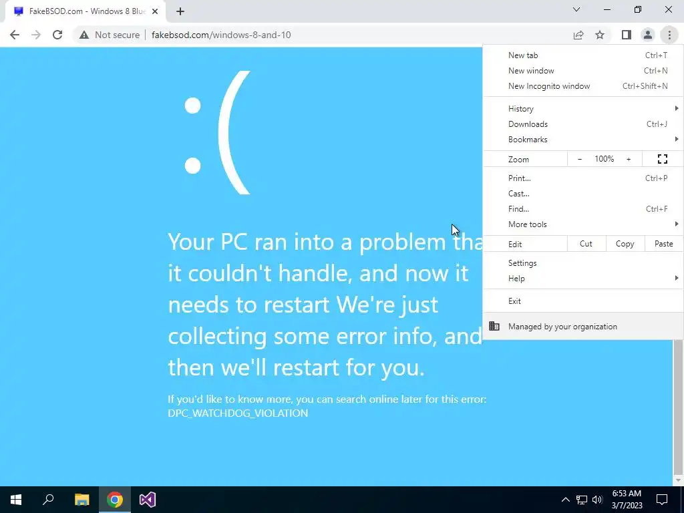This screenshot has width=684, height=513.
Task: Click the Managed by your organization icon
Action: pyautogui.click(x=494, y=326)
